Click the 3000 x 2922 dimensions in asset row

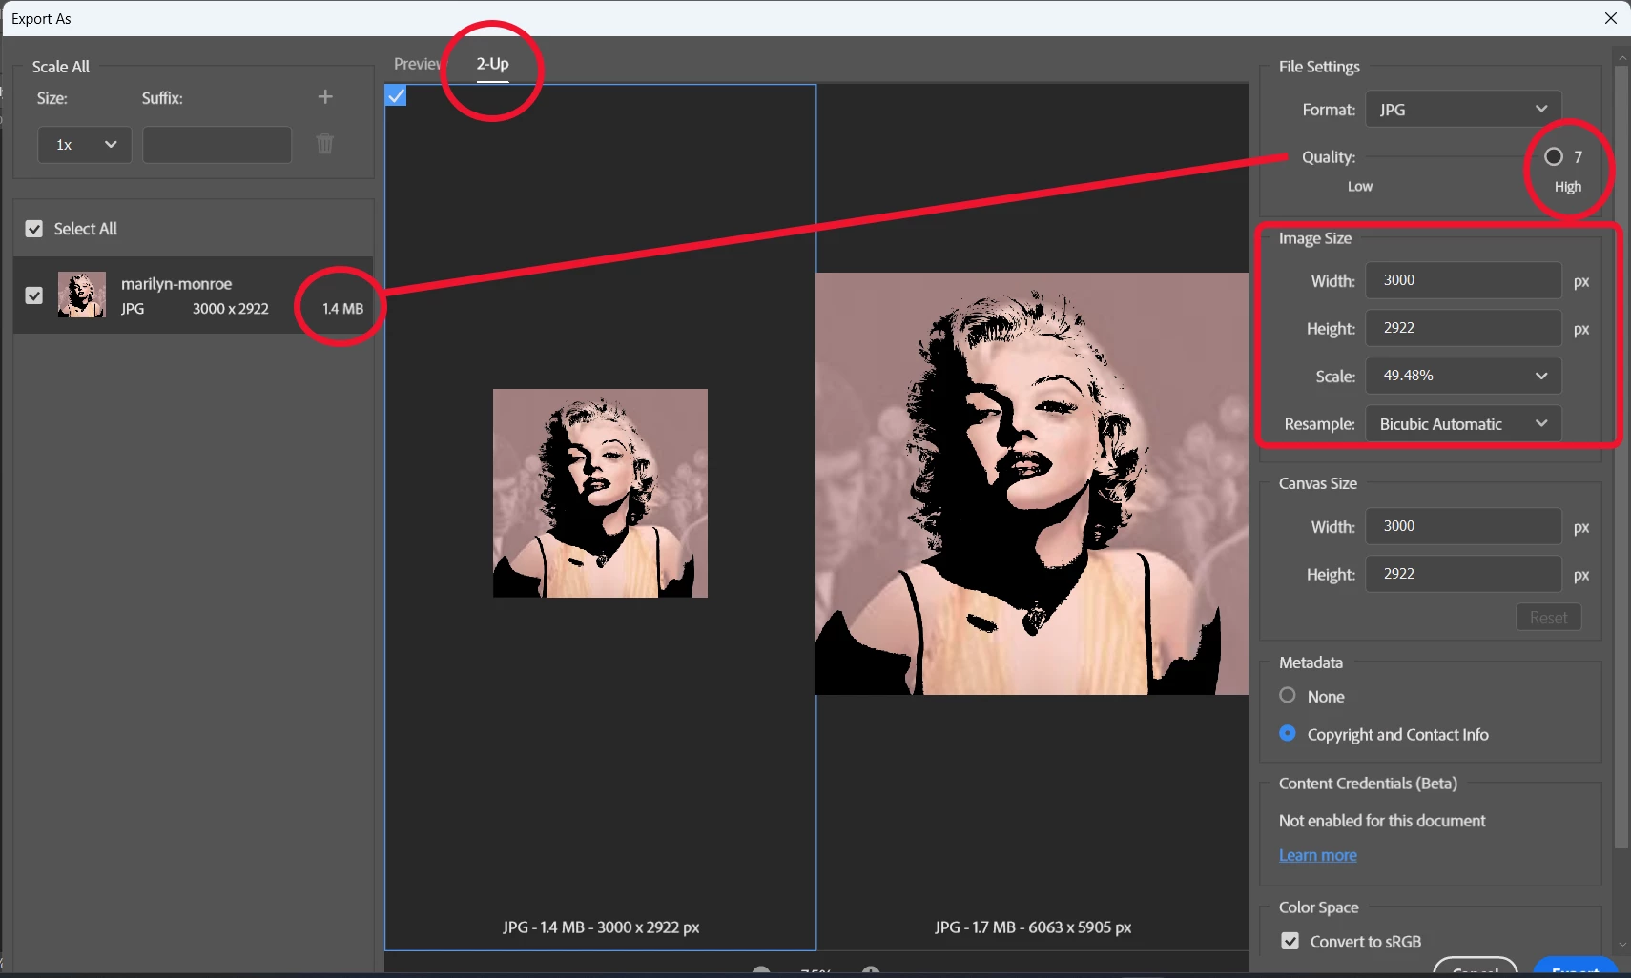tap(231, 309)
